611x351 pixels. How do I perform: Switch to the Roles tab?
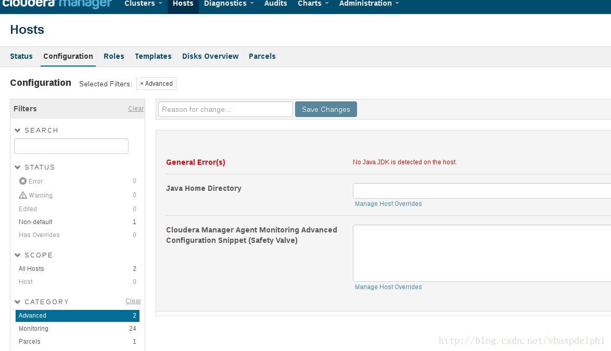tap(114, 57)
